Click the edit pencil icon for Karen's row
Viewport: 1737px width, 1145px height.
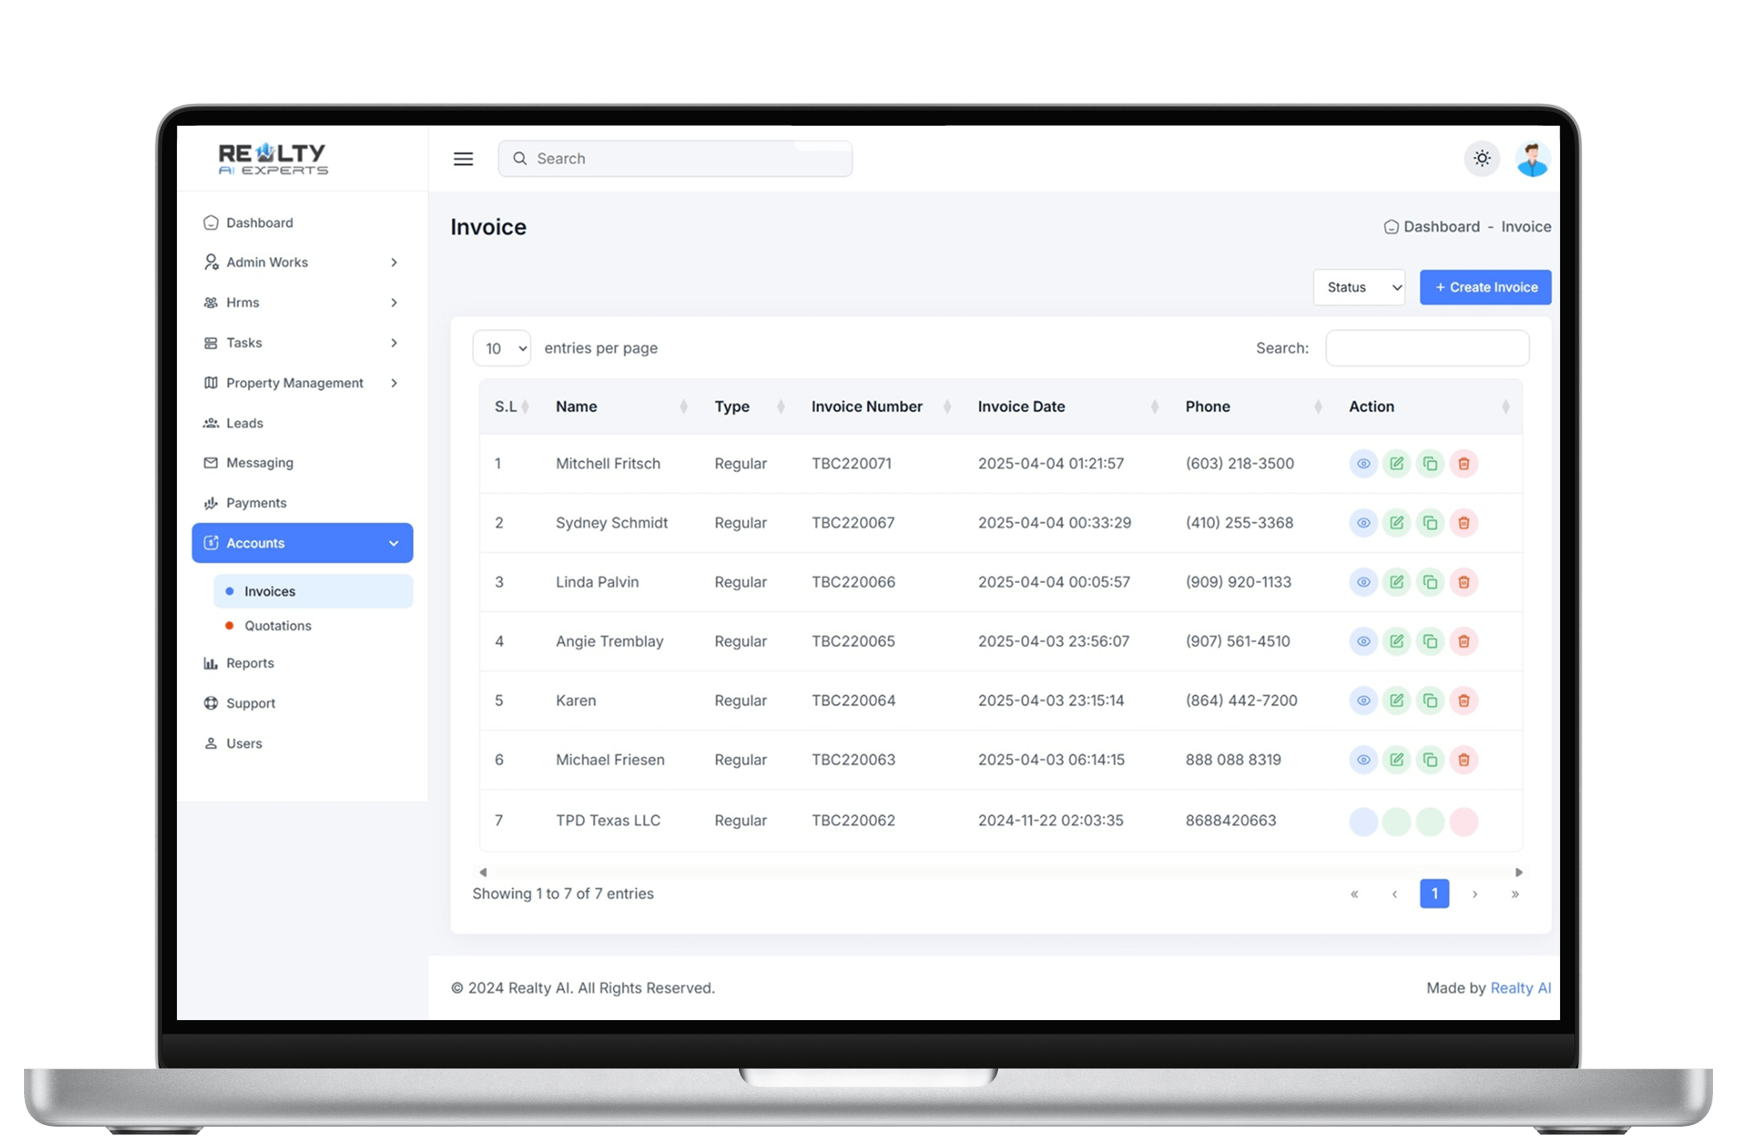point(1397,701)
